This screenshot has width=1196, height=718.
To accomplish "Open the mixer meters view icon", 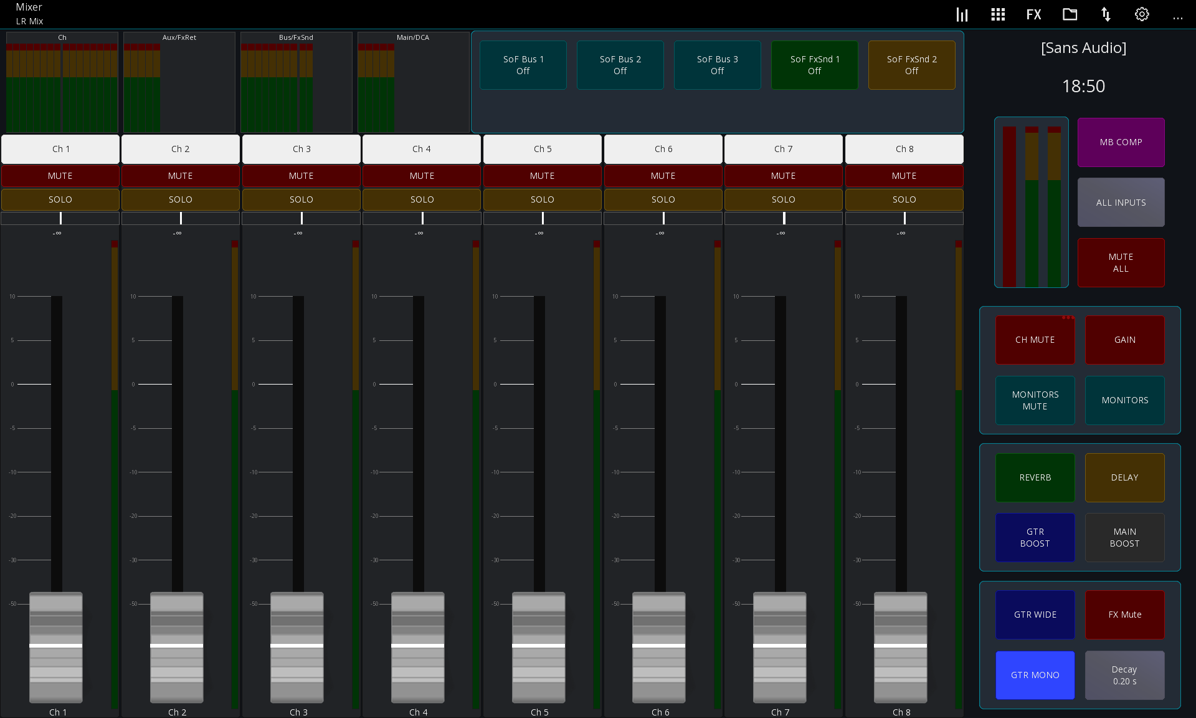I will (x=961, y=14).
